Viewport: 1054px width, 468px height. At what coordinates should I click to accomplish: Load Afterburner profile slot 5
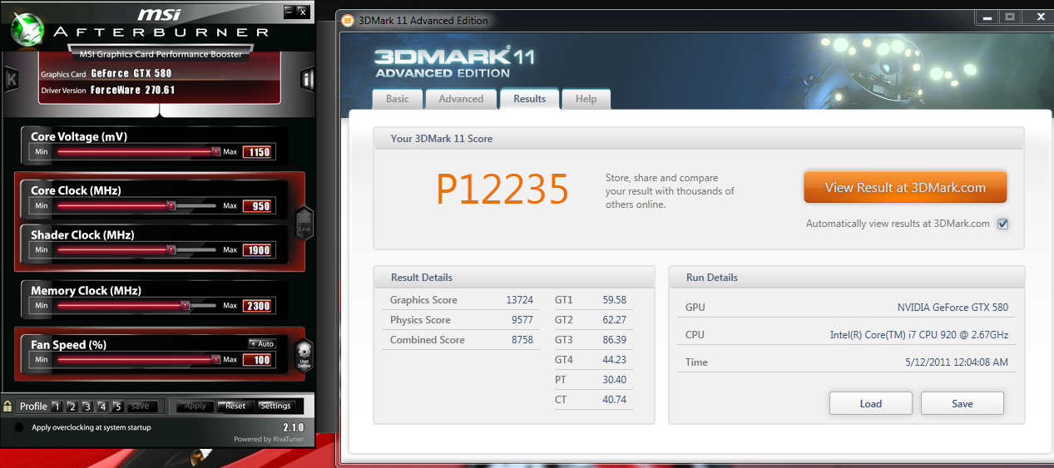tap(117, 406)
